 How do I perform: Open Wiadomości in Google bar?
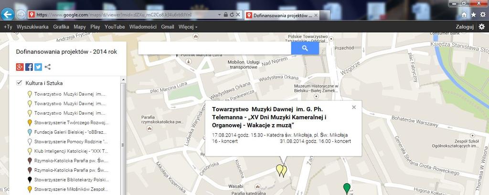[143, 27]
